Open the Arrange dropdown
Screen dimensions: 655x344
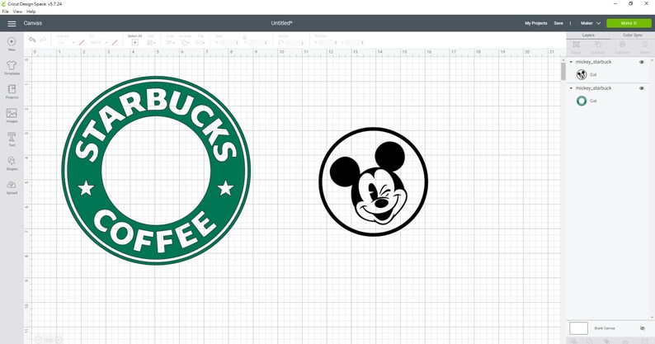click(x=186, y=42)
